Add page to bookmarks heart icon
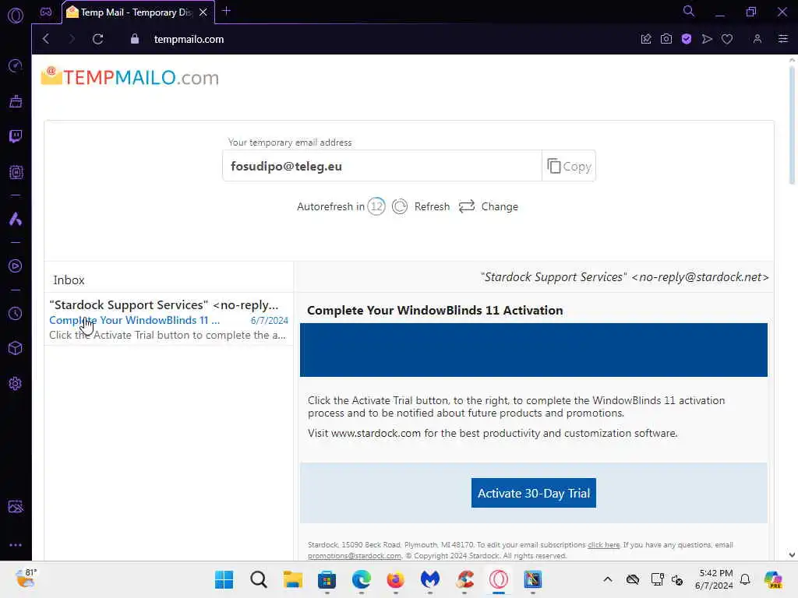798x598 pixels. 727,39
